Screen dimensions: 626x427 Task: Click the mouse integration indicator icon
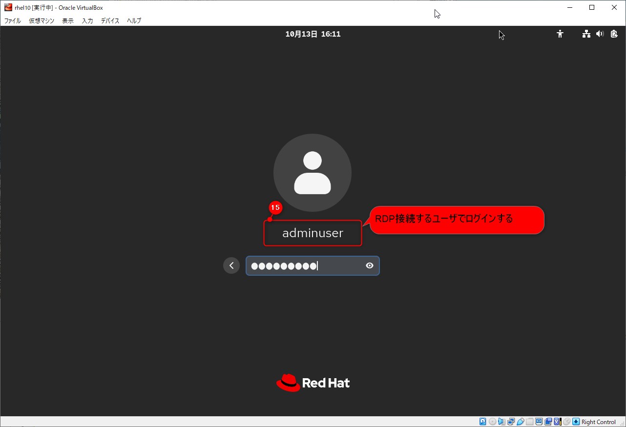567,422
